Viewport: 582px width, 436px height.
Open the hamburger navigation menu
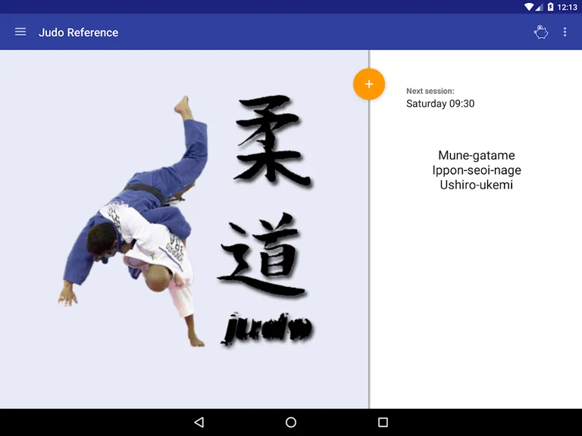coord(20,33)
